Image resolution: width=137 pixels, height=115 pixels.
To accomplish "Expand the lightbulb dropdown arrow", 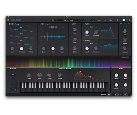I will tap(120, 20).
